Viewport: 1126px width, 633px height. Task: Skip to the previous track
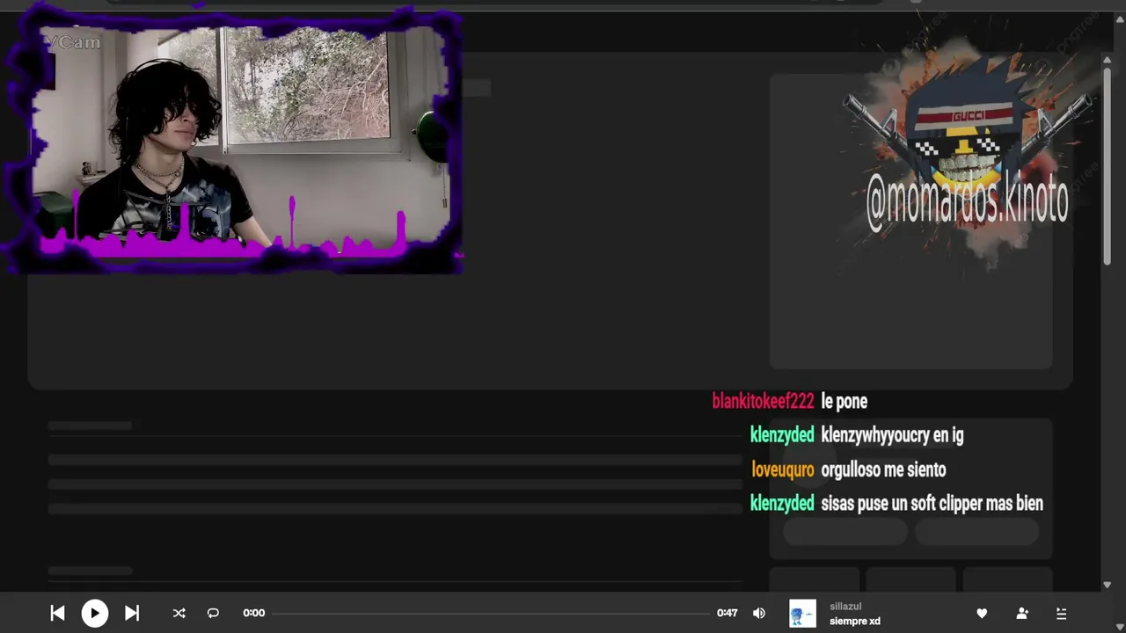point(57,613)
